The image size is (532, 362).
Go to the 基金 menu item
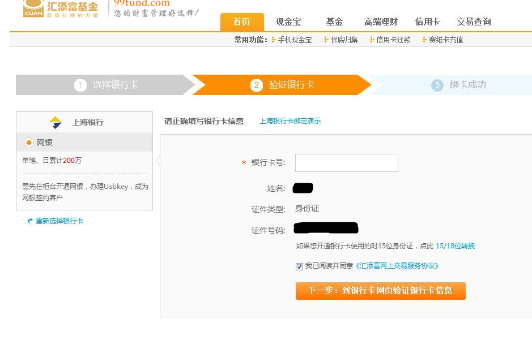[334, 22]
